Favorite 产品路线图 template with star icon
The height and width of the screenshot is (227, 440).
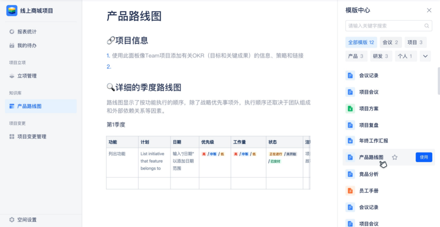394,157
